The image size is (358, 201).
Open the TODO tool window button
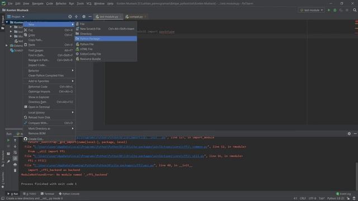pos(30,194)
